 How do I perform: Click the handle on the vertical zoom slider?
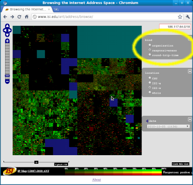click(x=7, y=76)
